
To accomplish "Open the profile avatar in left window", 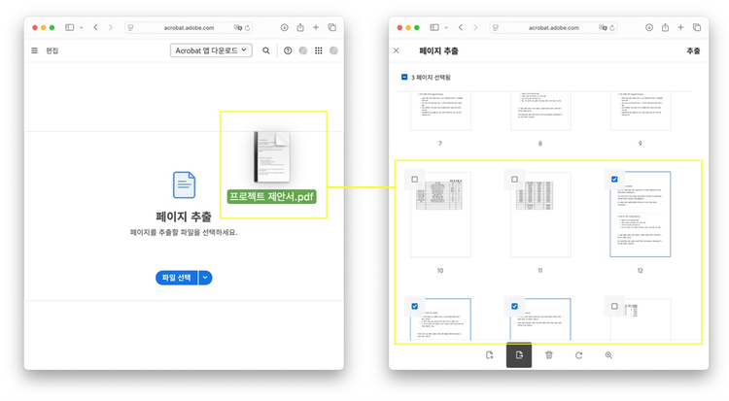I will pos(333,50).
